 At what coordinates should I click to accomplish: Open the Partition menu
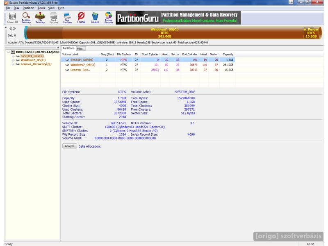28,8
